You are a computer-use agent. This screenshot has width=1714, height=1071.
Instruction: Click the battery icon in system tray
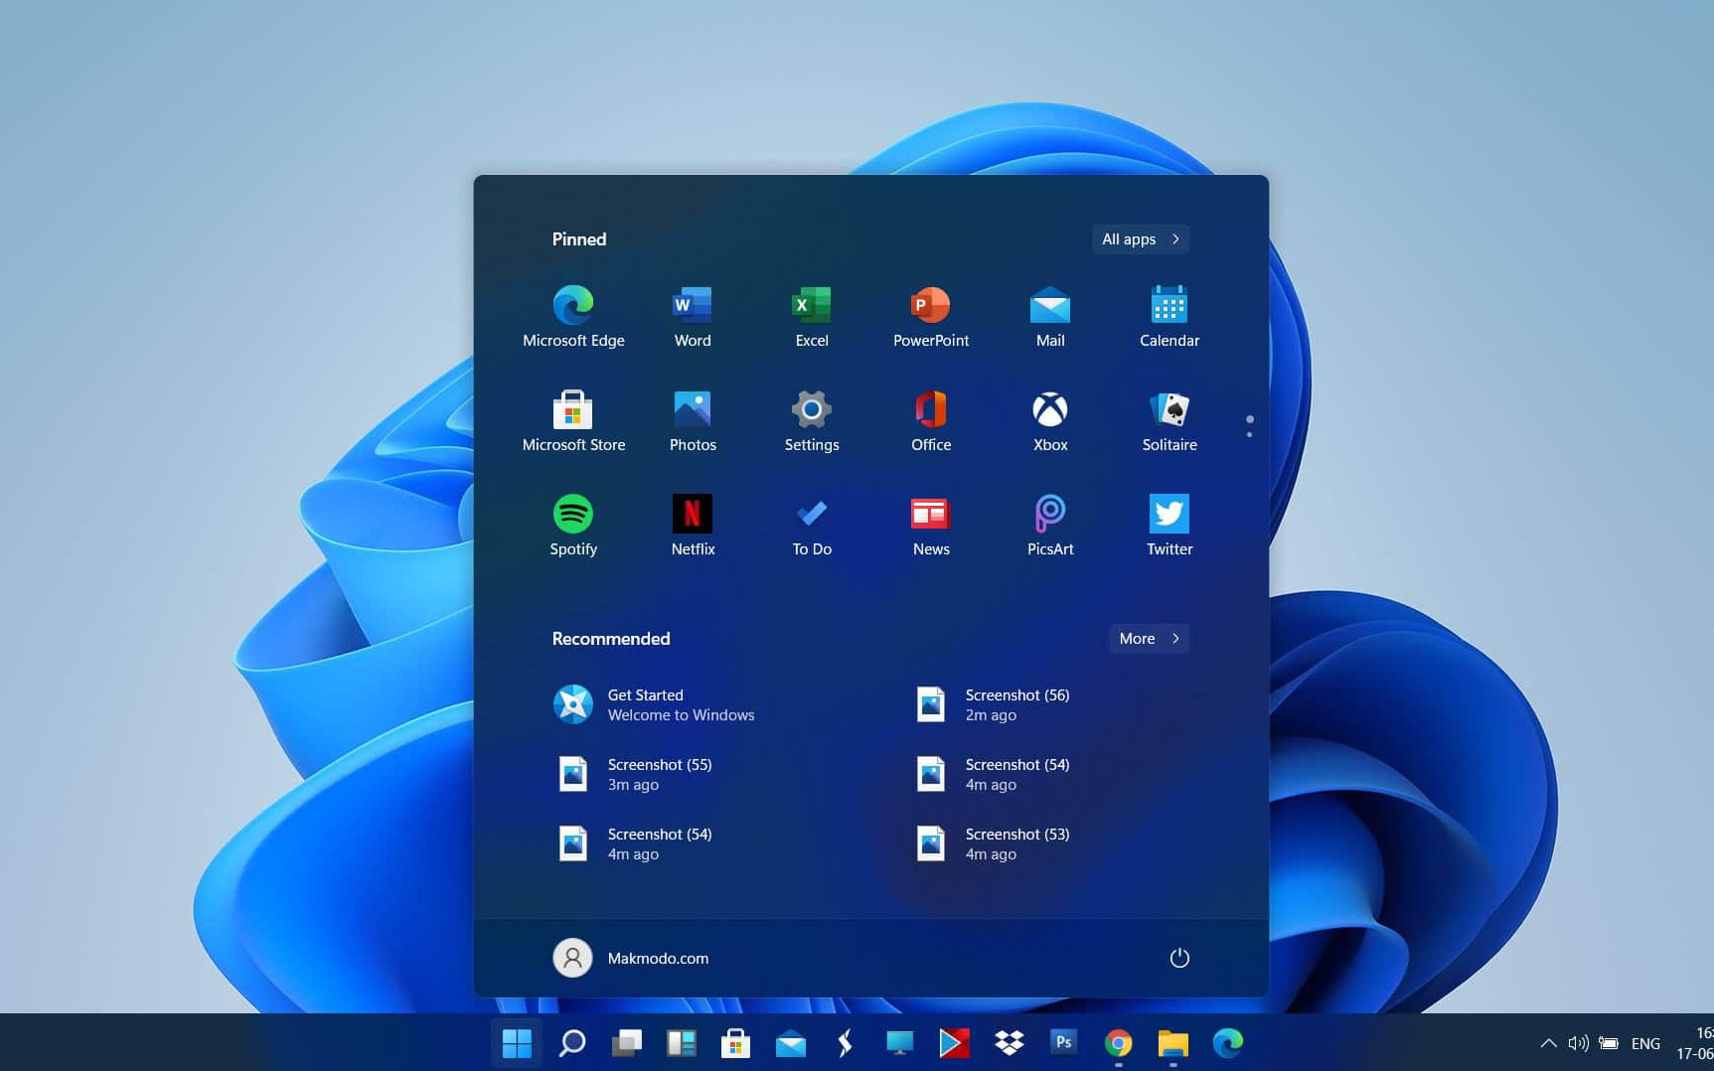click(1609, 1043)
